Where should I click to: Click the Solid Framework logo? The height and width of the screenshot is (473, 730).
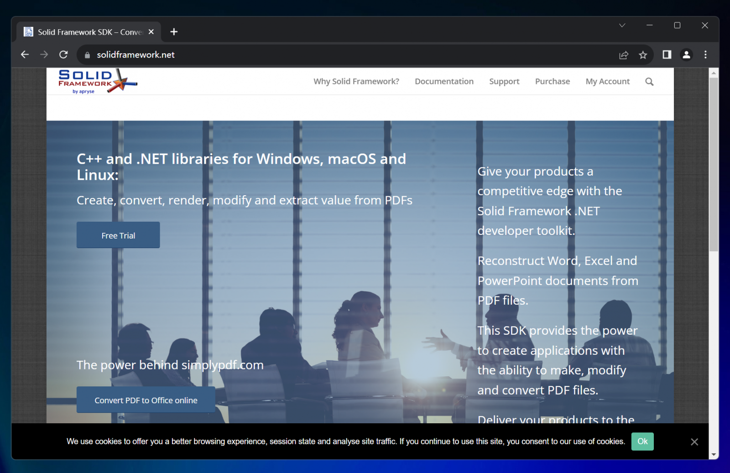click(x=98, y=81)
